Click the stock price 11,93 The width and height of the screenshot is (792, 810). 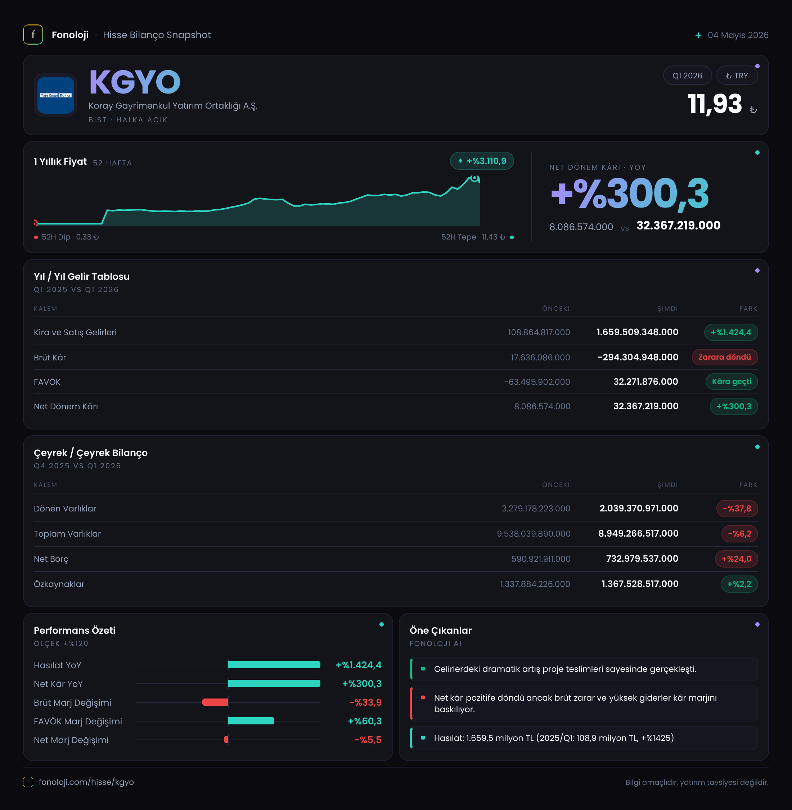(x=715, y=104)
